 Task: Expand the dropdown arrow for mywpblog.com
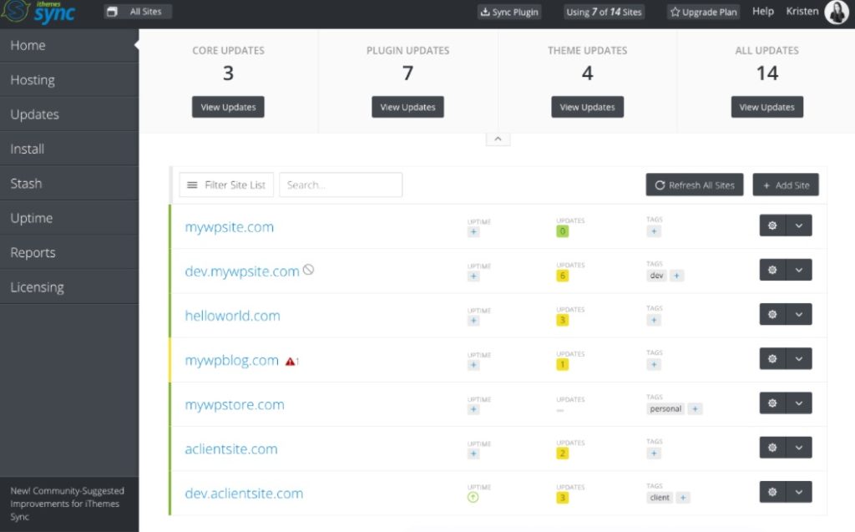click(799, 359)
